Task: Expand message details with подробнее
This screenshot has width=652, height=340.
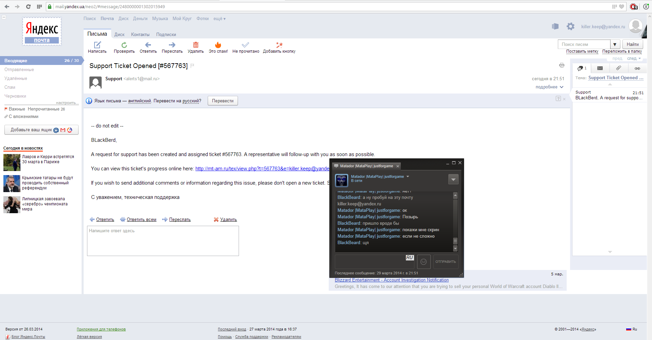Action: tap(549, 87)
